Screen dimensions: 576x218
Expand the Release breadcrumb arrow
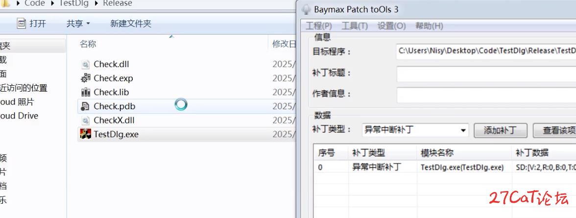[97, 3]
